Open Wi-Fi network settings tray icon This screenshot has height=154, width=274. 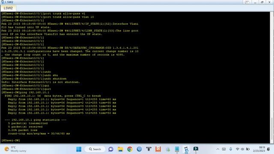[237, 149]
